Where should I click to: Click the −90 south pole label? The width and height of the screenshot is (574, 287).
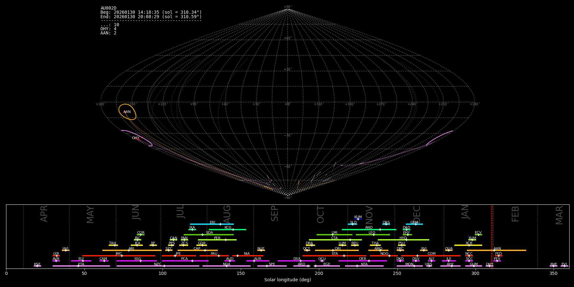[288, 198]
